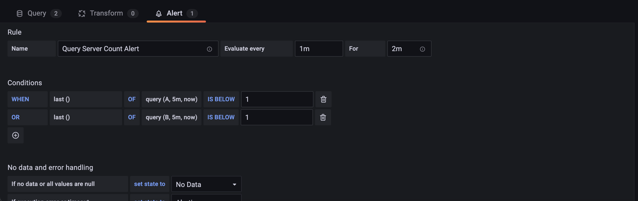Viewport: 638px width, 201px height.
Task: Click info icon in Name field
Action: coord(209,49)
